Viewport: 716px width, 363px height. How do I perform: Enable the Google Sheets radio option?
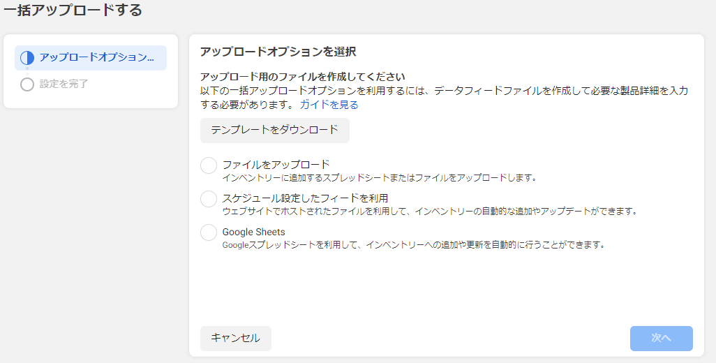209,232
